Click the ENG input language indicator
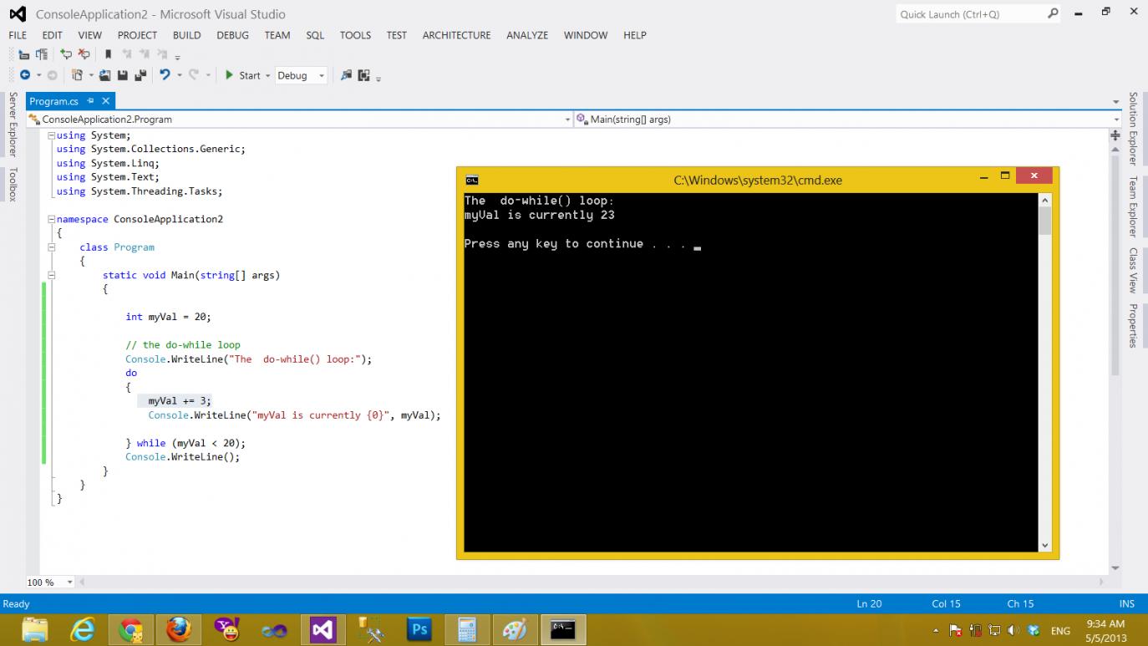This screenshot has width=1148, height=646. (x=1060, y=630)
